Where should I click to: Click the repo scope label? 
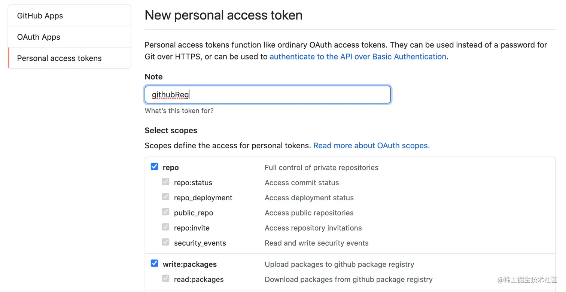pyautogui.click(x=171, y=168)
